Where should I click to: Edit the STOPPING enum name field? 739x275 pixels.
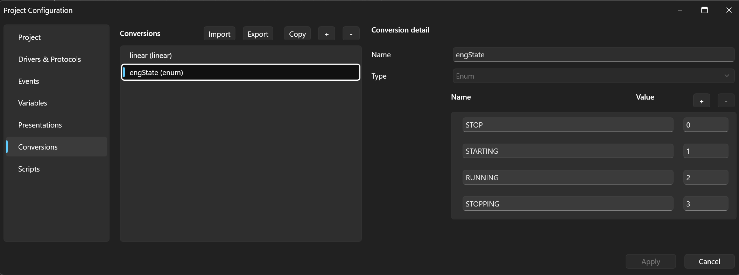click(x=568, y=204)
